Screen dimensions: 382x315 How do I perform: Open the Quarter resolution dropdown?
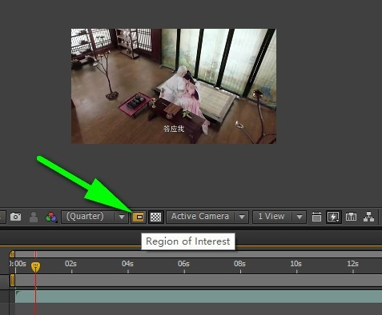pyautogui.click(x=94, y=217)
